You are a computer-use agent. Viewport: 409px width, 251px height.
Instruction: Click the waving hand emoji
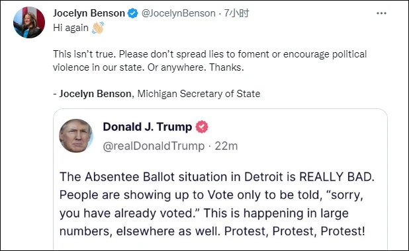click(98, 28)
